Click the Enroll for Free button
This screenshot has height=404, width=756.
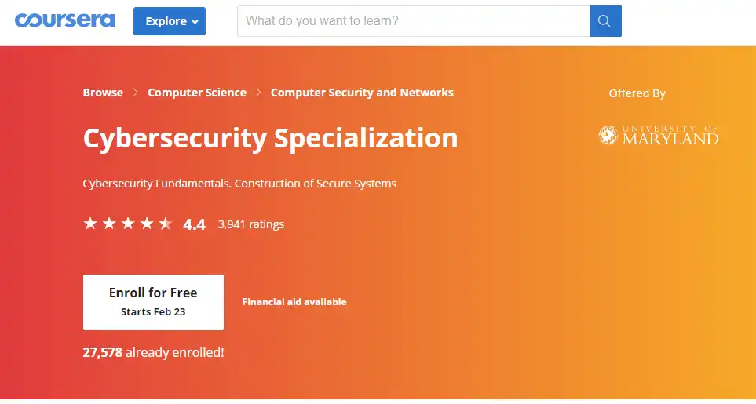coord(153,302)
